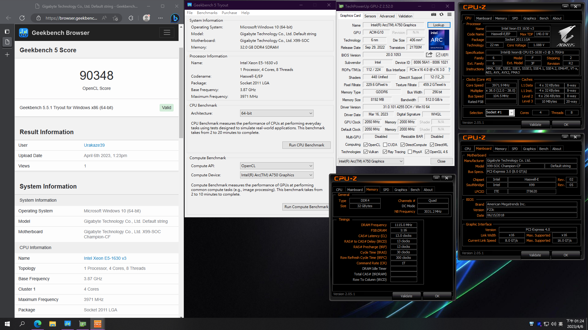
Task: Click the browser address bar
Action: click(71, 18)
